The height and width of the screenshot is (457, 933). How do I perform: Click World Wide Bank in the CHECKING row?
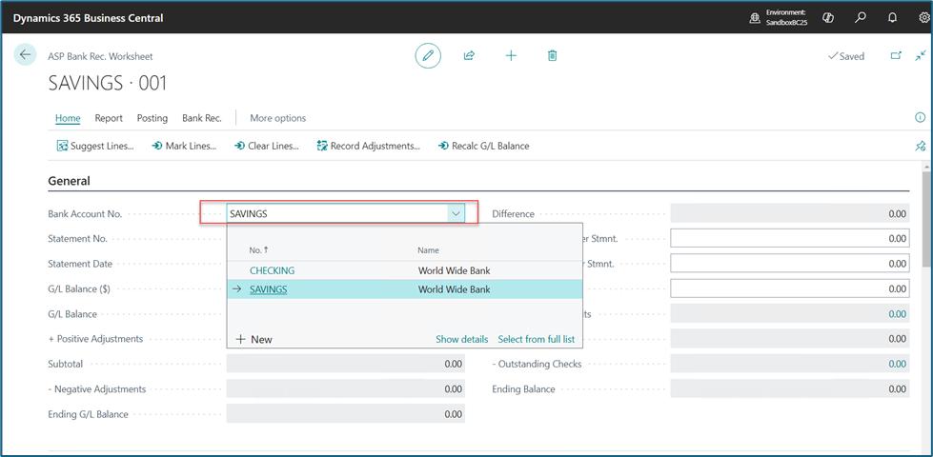[x=454, y=270]
